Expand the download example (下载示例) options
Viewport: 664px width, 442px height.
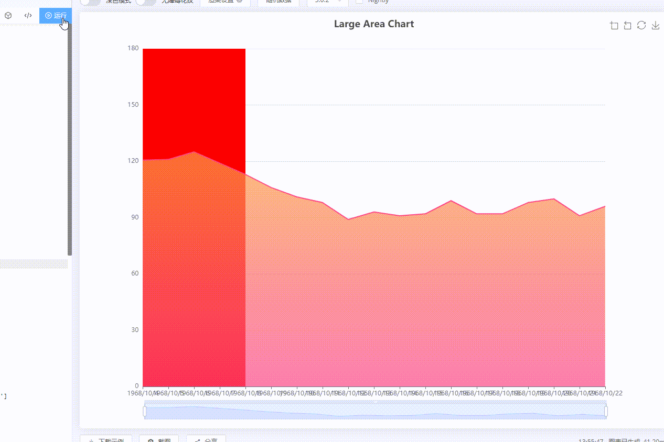coord(106,440)
